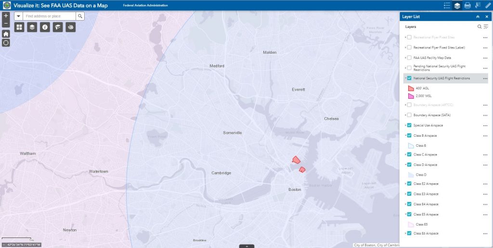
Task: Select Class E4 Airspace layer name
Action: coord(426,204)
